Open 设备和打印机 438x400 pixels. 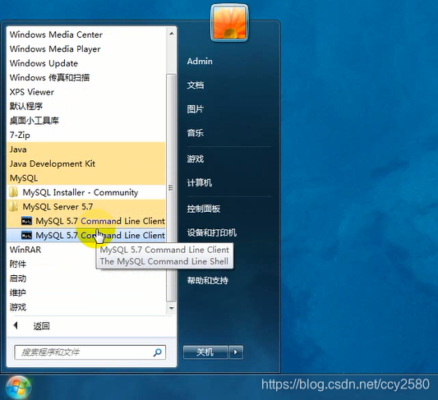pos(212,232)
